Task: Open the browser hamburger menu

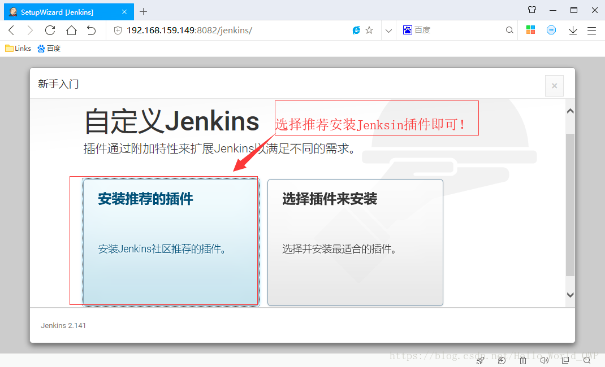Action: 591,30
